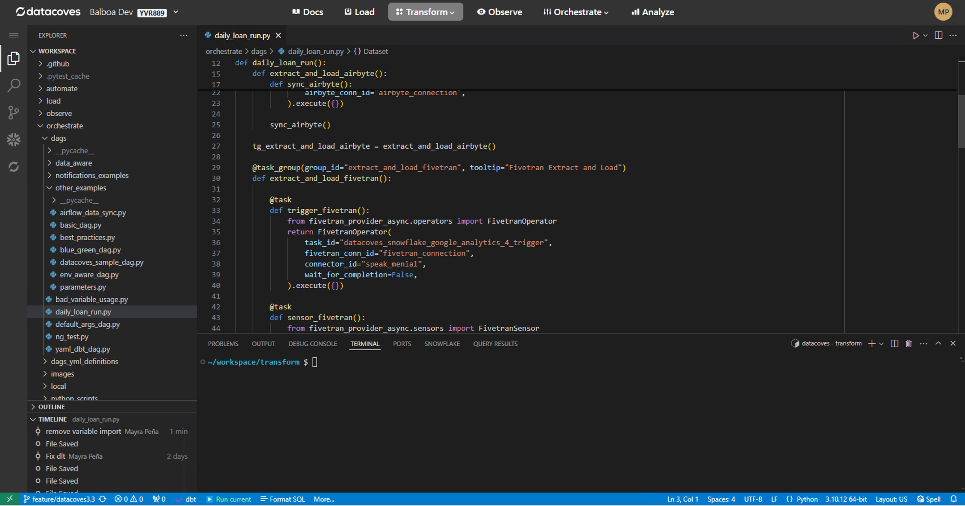The width and height of the screenshot is (965, 506).
Task: Select 'remove variable import' timeline entry
Action: click(112, 431)
